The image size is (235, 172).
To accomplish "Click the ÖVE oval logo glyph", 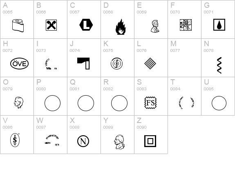I will [x=19, y=63].
